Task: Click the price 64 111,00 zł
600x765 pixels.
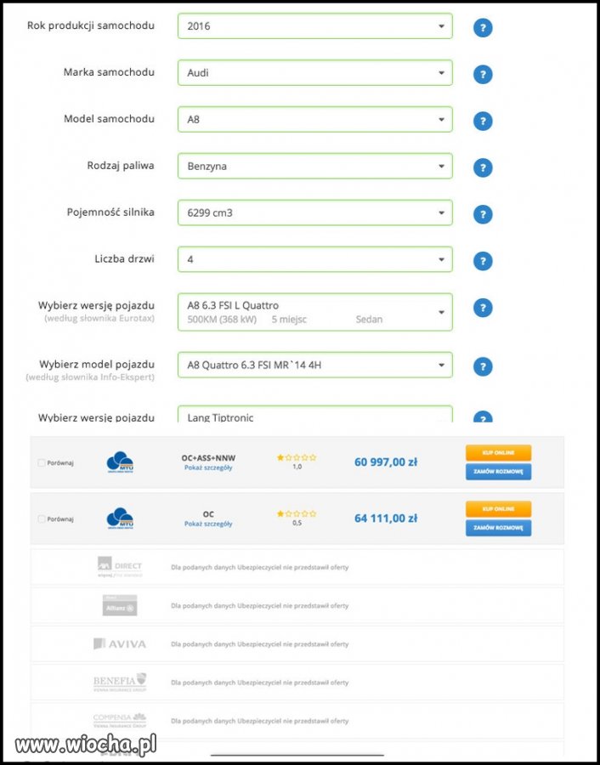Action: [x=386, y=518]
